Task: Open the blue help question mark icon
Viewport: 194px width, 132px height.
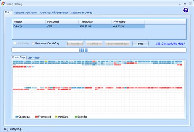Action: tap(186, 10)
